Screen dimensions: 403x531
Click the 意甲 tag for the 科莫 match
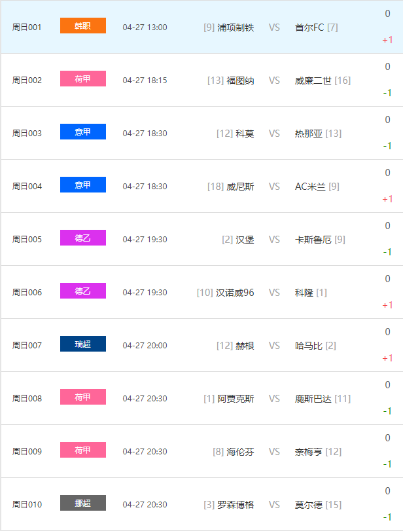click(82, 132)
